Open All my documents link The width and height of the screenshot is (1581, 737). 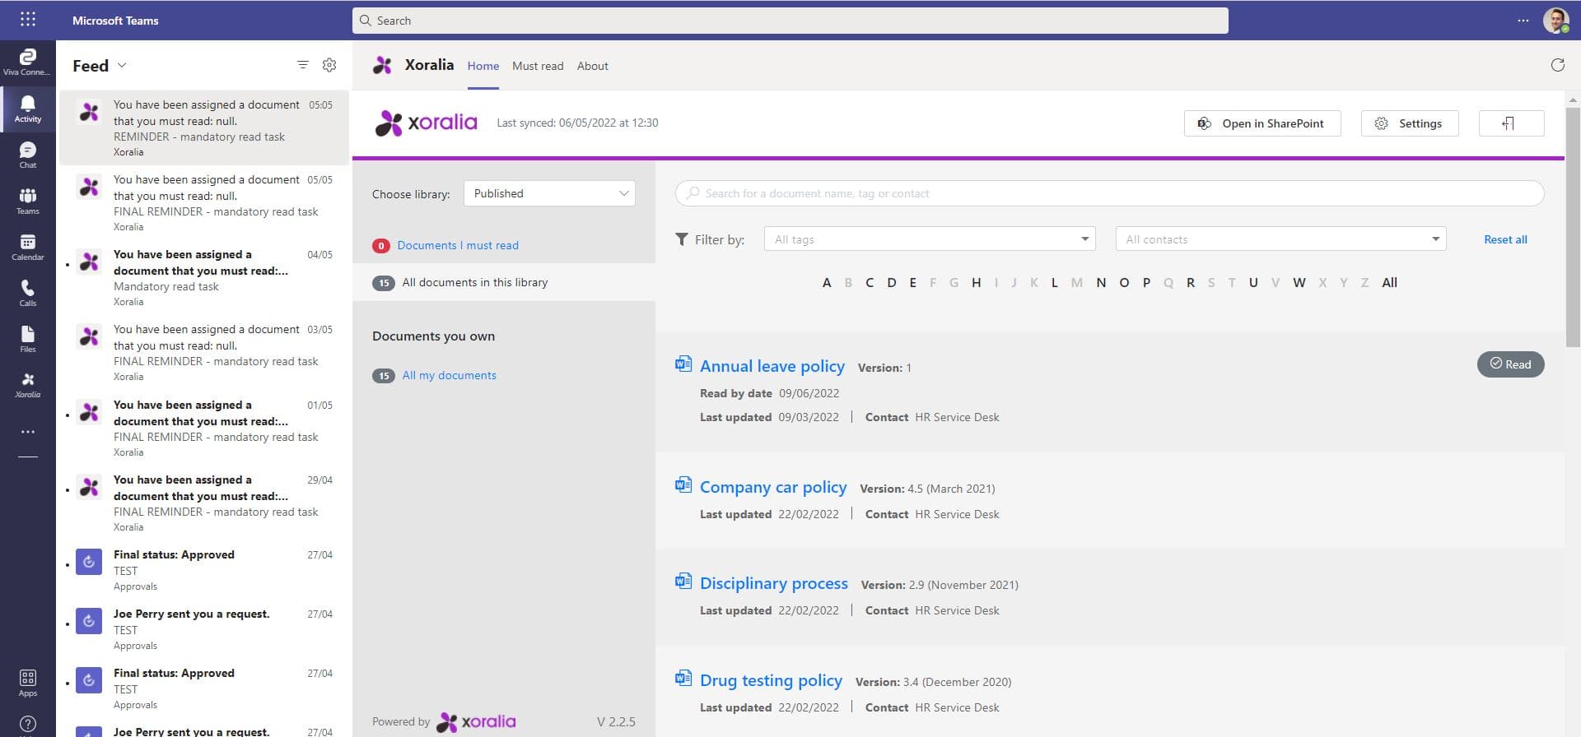[x=449, y=375]
